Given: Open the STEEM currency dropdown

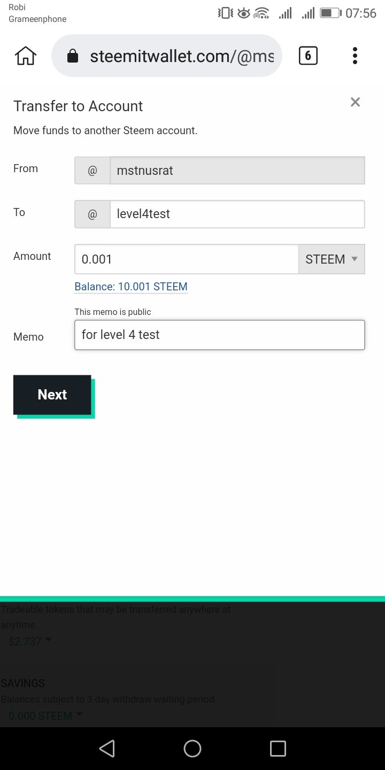Looking at the screenshot, I should 332,259.
